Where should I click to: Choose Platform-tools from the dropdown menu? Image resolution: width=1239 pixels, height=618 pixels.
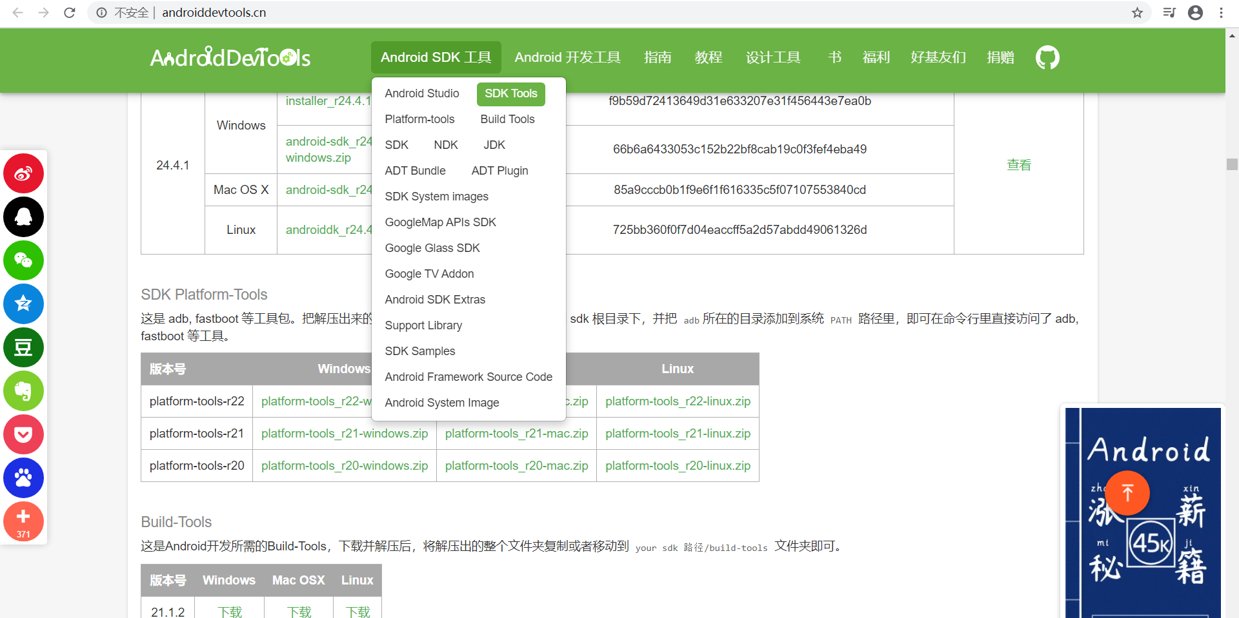click(x=419, y=119)
